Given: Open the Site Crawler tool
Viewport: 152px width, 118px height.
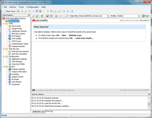Looking at the screenshot, I should coord(16,26).
